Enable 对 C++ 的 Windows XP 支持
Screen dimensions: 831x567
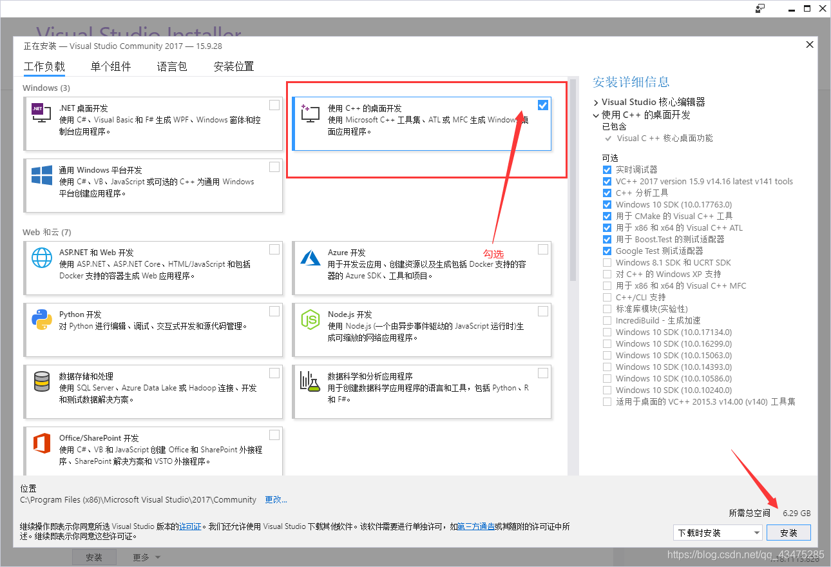(x=607, y=274)
